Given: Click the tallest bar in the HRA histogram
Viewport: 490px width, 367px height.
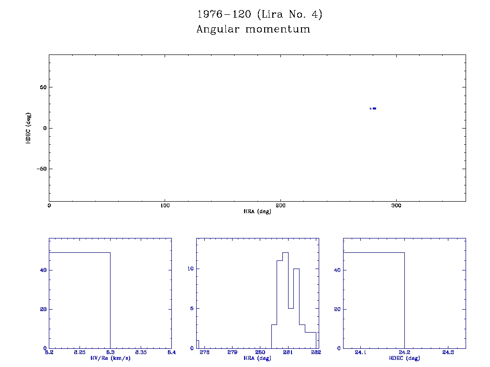Looking at the screenshot, I should 285,301.
